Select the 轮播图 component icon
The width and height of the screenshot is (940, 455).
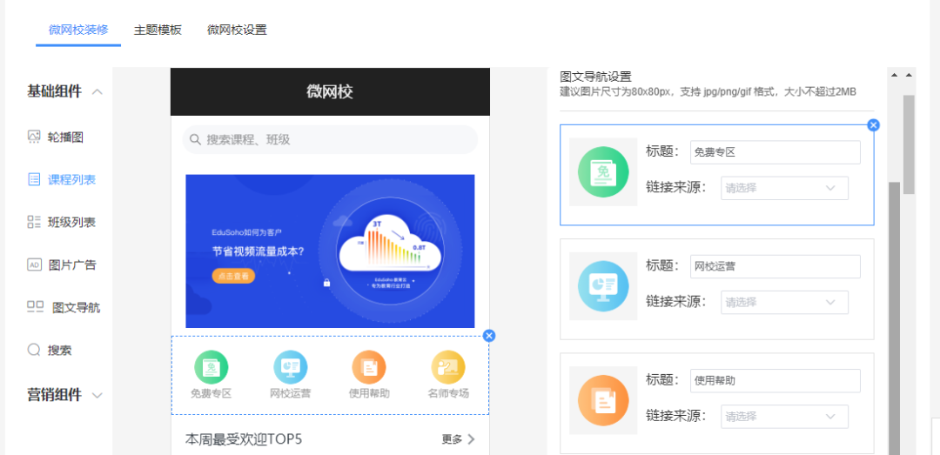[34, 137]
